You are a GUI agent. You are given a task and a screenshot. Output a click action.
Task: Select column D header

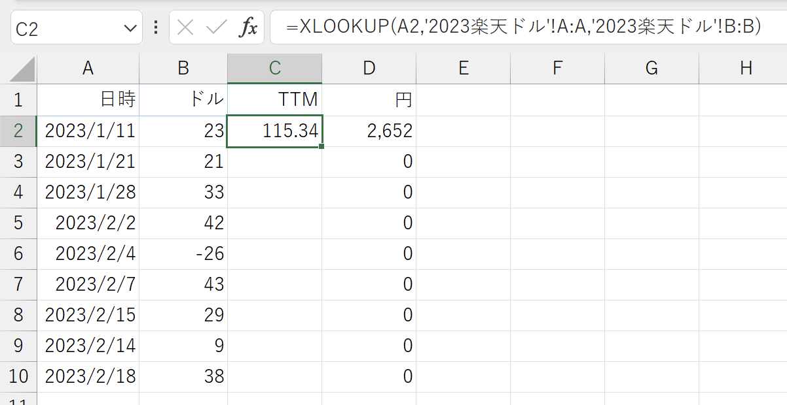click(x=369, y=68)
